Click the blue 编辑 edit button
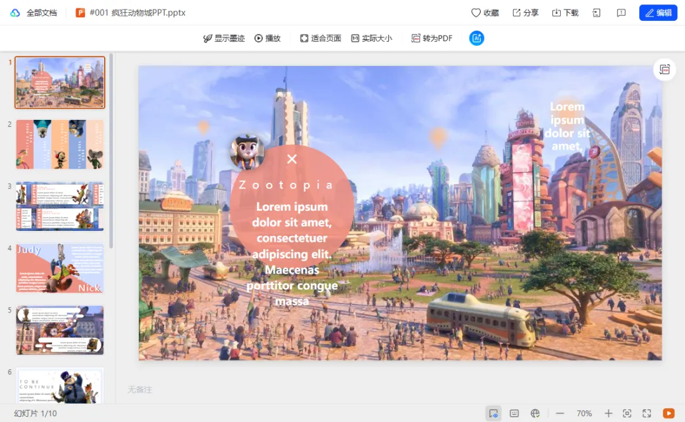685x422 pixels. point(658,13)
